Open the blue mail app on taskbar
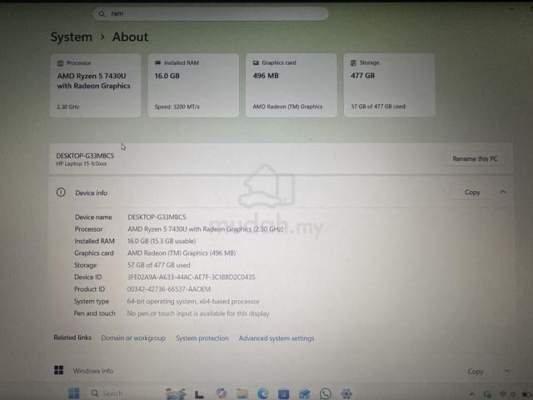The width and height of the screenshot is (533, 400). 304,394
